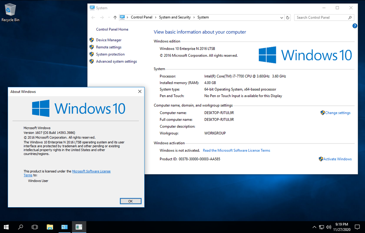365x233 pixels.
Task: Click Activate Windows link
Action: 337,159
